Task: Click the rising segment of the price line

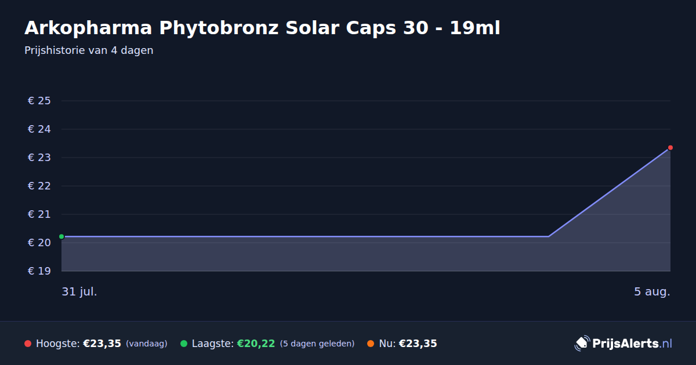Action: 609,192
